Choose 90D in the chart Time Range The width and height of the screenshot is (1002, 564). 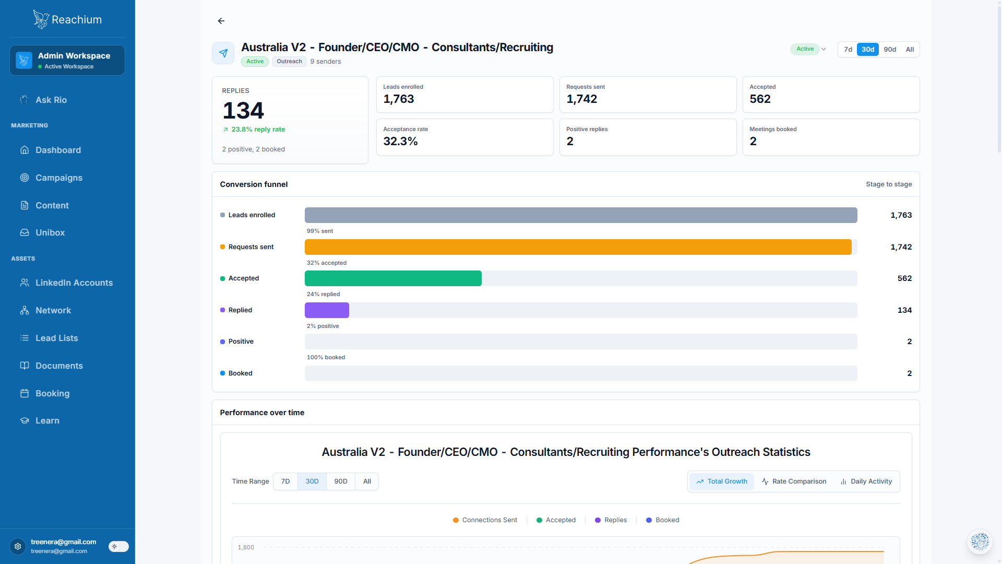coord(341,481)
